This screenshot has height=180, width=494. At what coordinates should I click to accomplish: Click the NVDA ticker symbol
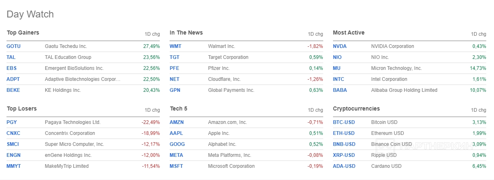(339, 46)
